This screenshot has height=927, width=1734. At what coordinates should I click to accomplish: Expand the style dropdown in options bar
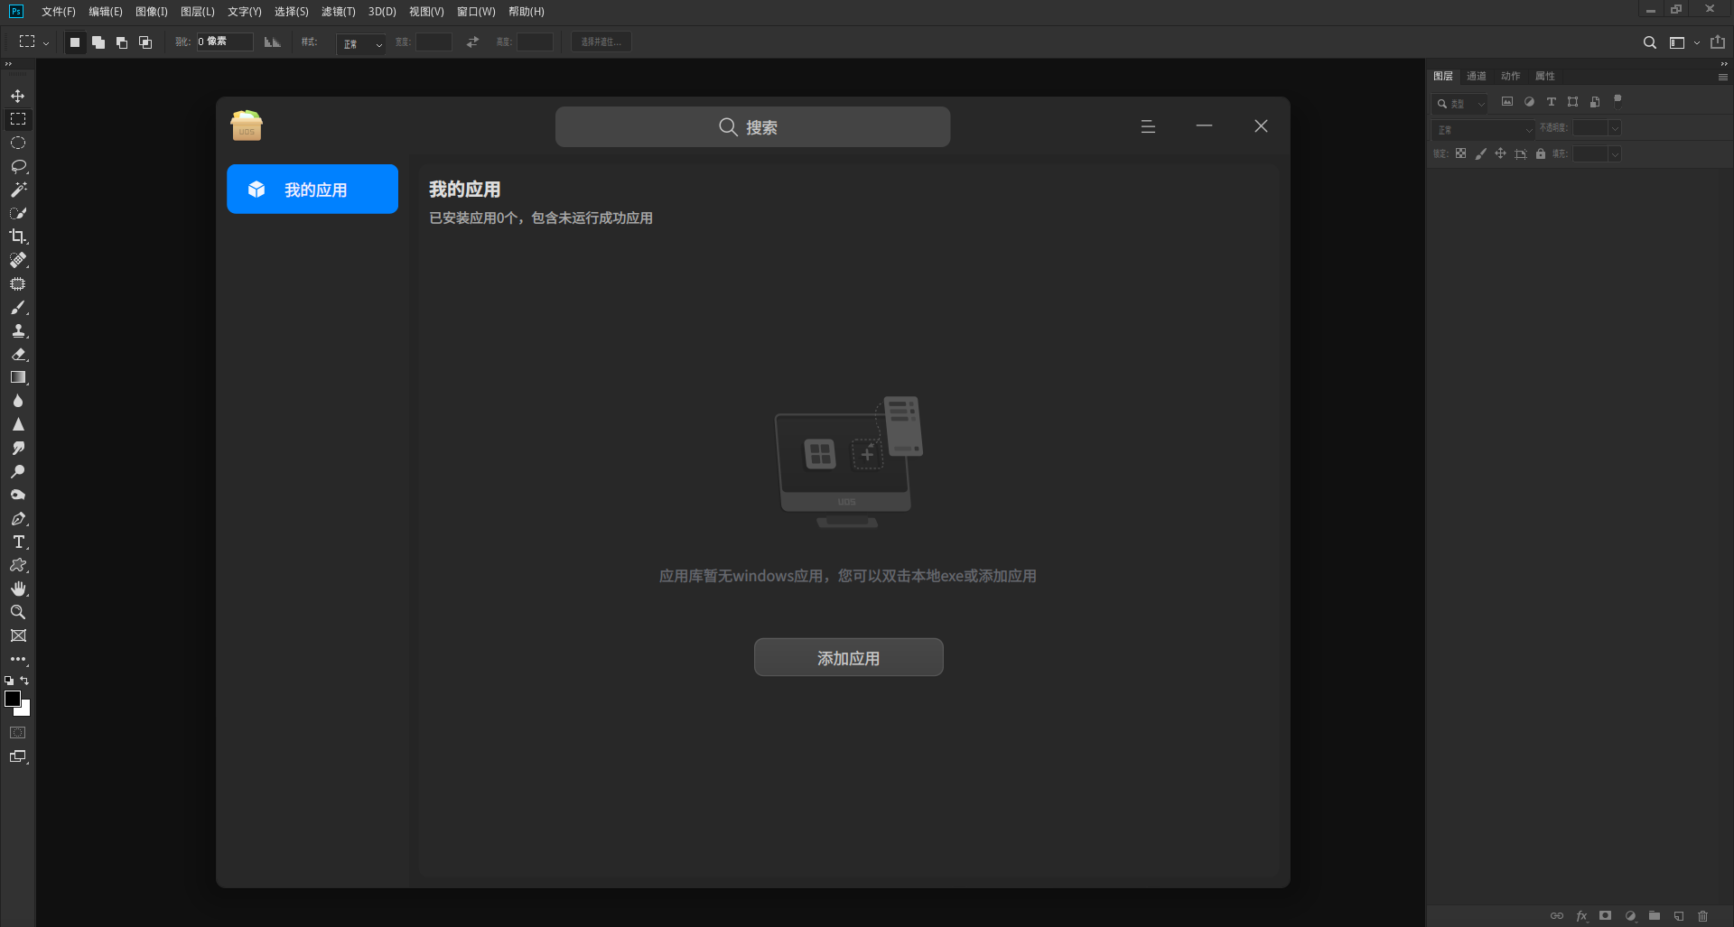coord(361,43)
